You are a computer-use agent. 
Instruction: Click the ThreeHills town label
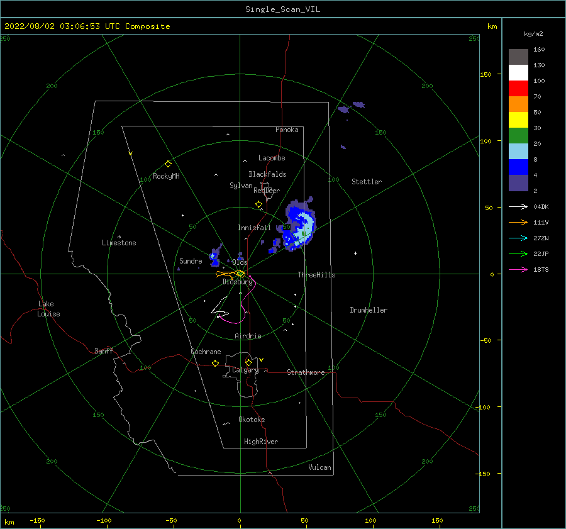316,275
